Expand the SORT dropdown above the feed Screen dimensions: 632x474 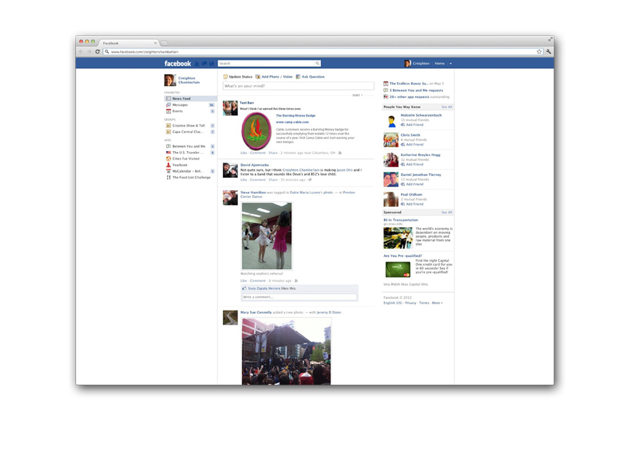coord(357,95)
